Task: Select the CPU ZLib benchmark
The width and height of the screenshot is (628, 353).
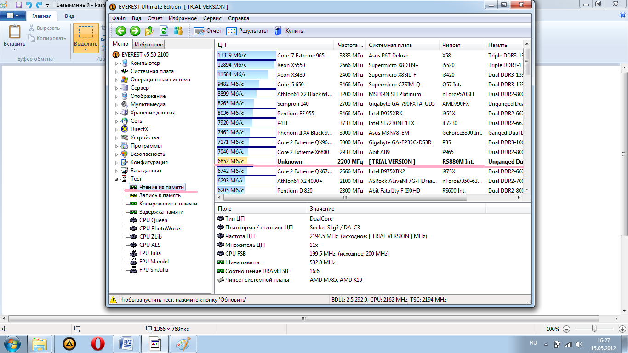Action: (x=150, y=237)
